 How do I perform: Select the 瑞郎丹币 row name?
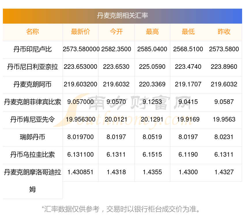(33, 137)
